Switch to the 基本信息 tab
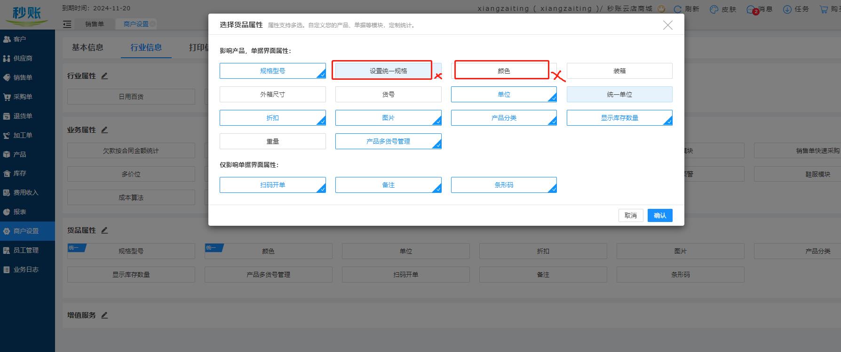 [87, 47]
